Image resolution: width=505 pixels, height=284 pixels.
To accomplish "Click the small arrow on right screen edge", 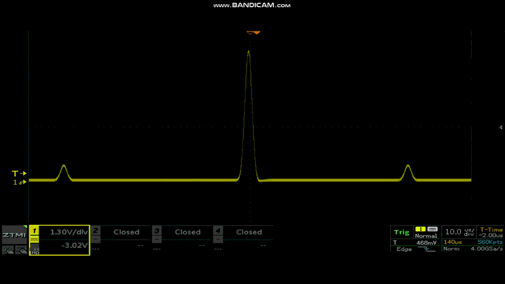I will coord(500,127).
